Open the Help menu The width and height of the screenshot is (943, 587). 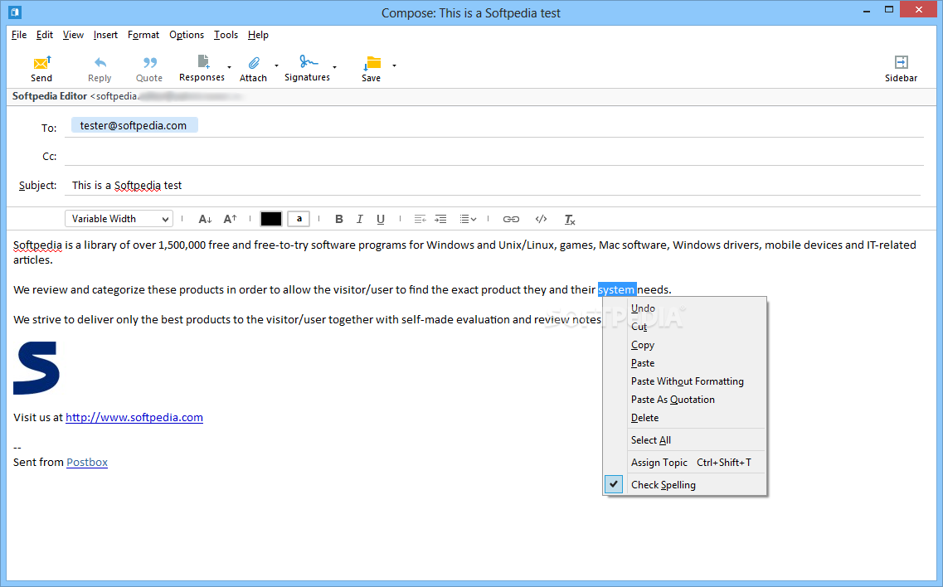[259, 35]
